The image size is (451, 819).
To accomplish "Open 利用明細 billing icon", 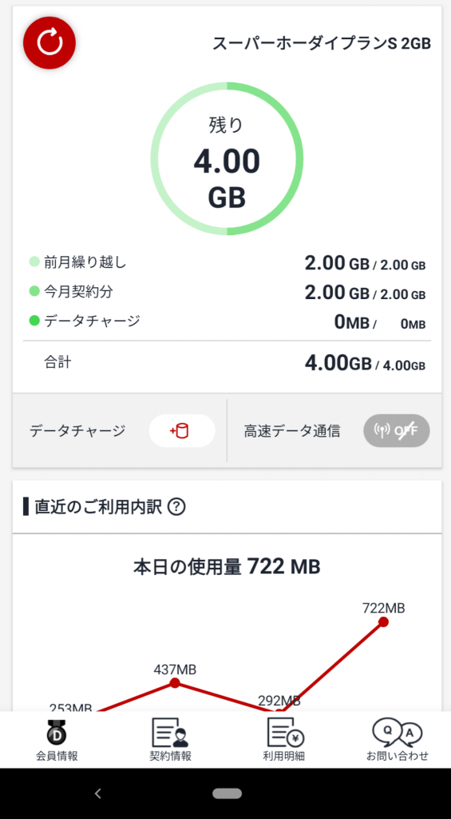I will click(283, 740).
